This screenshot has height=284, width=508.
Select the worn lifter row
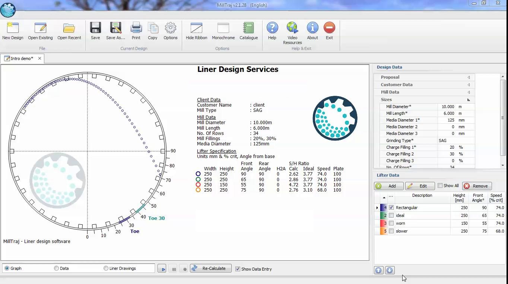[439, 223]
